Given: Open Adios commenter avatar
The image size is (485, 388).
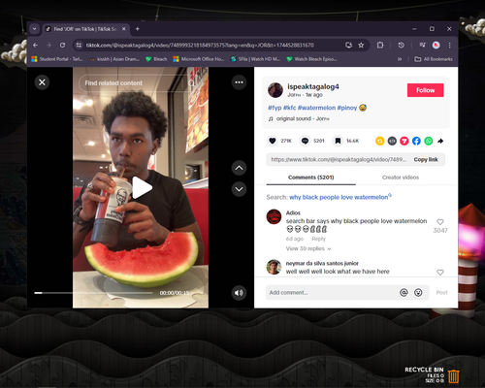Looking at the screenshot, I should pos(274,216).
